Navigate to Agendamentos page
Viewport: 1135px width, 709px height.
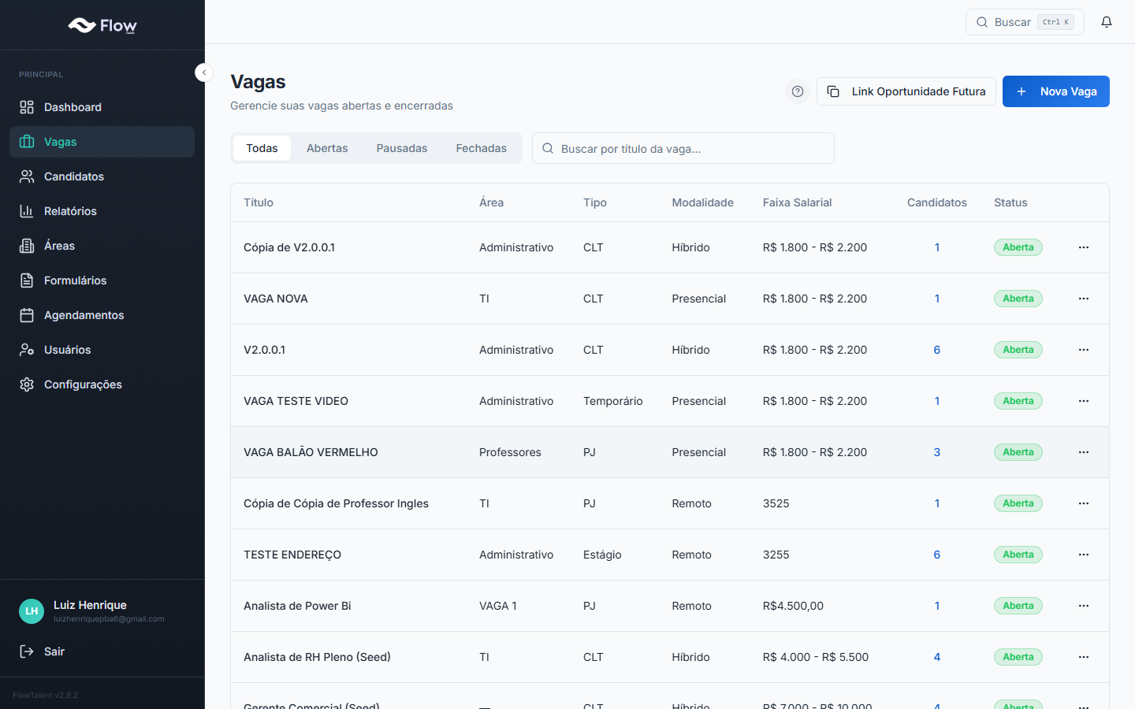point(84,315)
